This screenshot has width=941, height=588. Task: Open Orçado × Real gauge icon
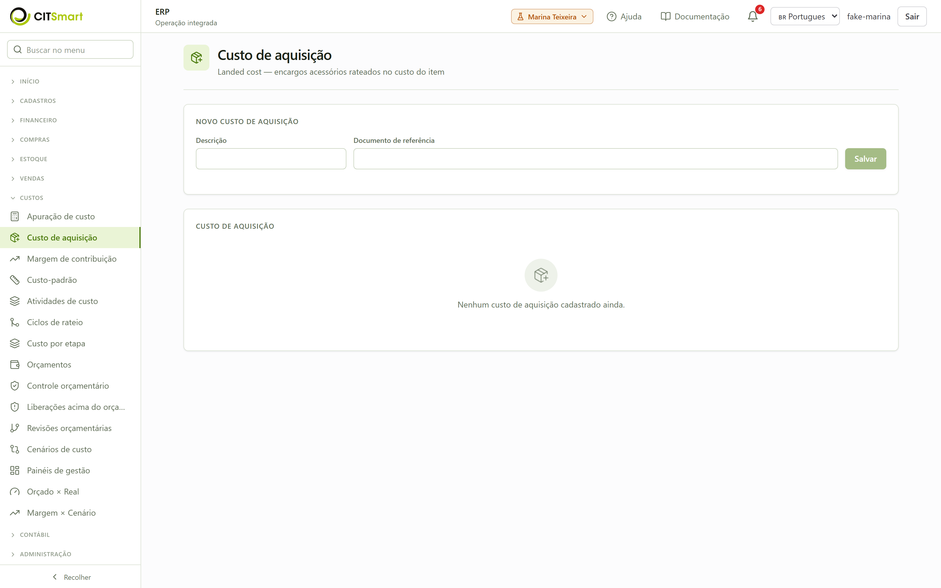(x=15, y=492)
